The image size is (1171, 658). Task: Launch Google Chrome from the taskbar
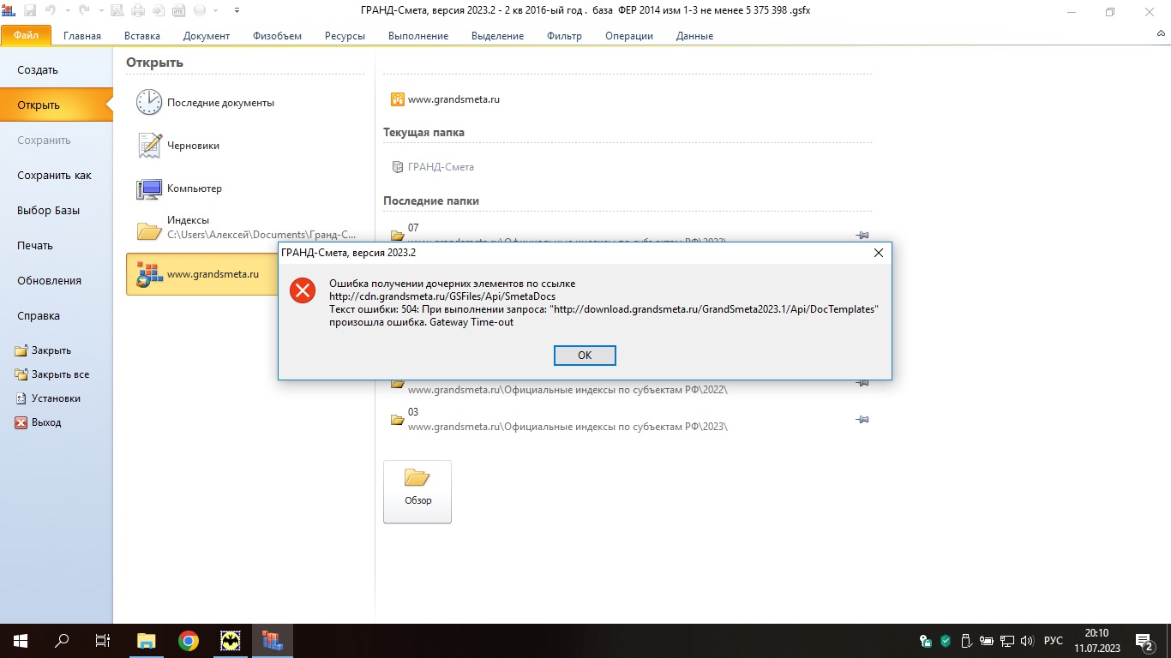(x=189, y=641)
